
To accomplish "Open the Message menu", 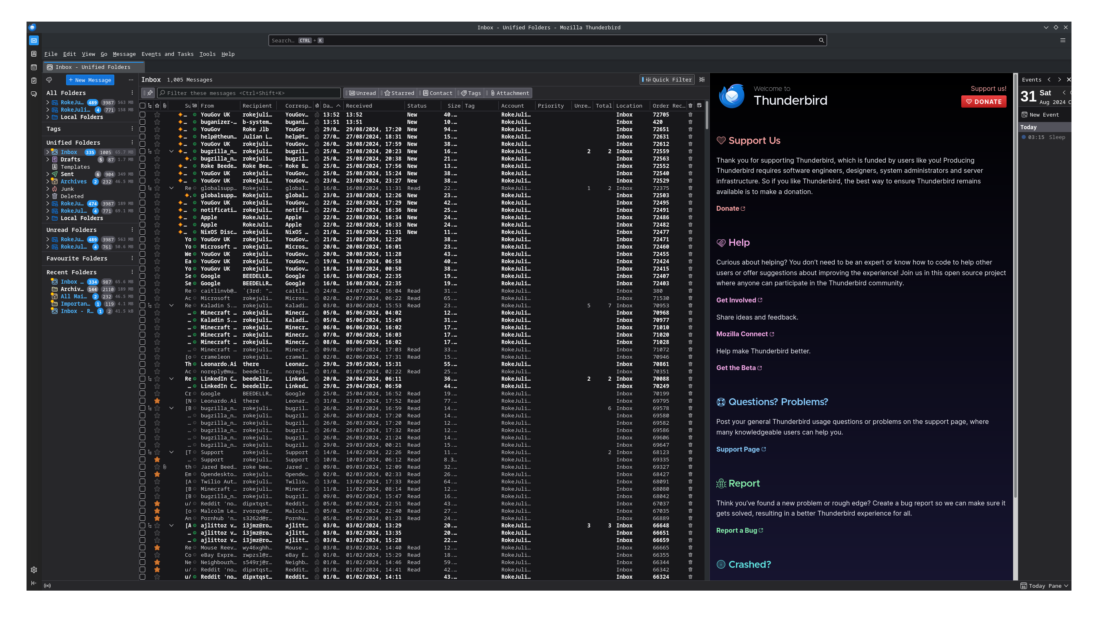I will point(124,54).
